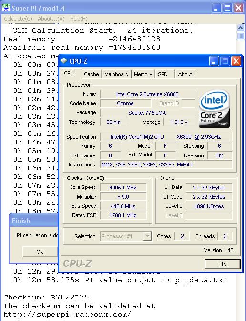Click OK button in CPU-Z window
Image resolution: width=246 pixels, height=321 pixels.
click(223, 264)
